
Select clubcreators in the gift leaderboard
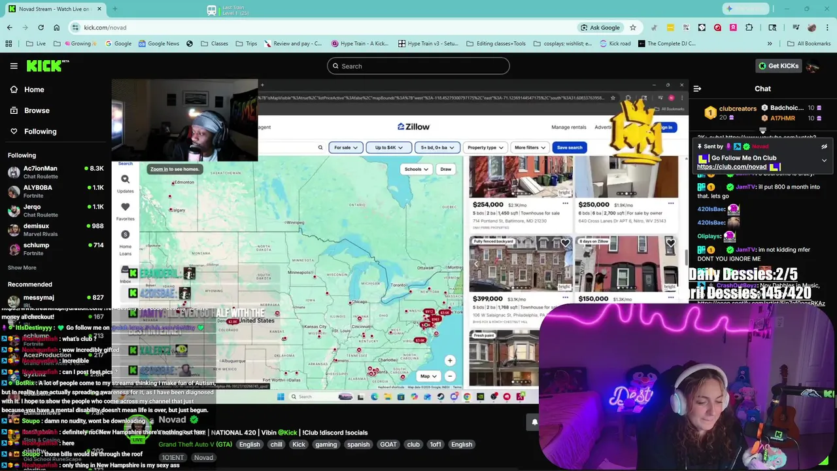coord(738,109)
